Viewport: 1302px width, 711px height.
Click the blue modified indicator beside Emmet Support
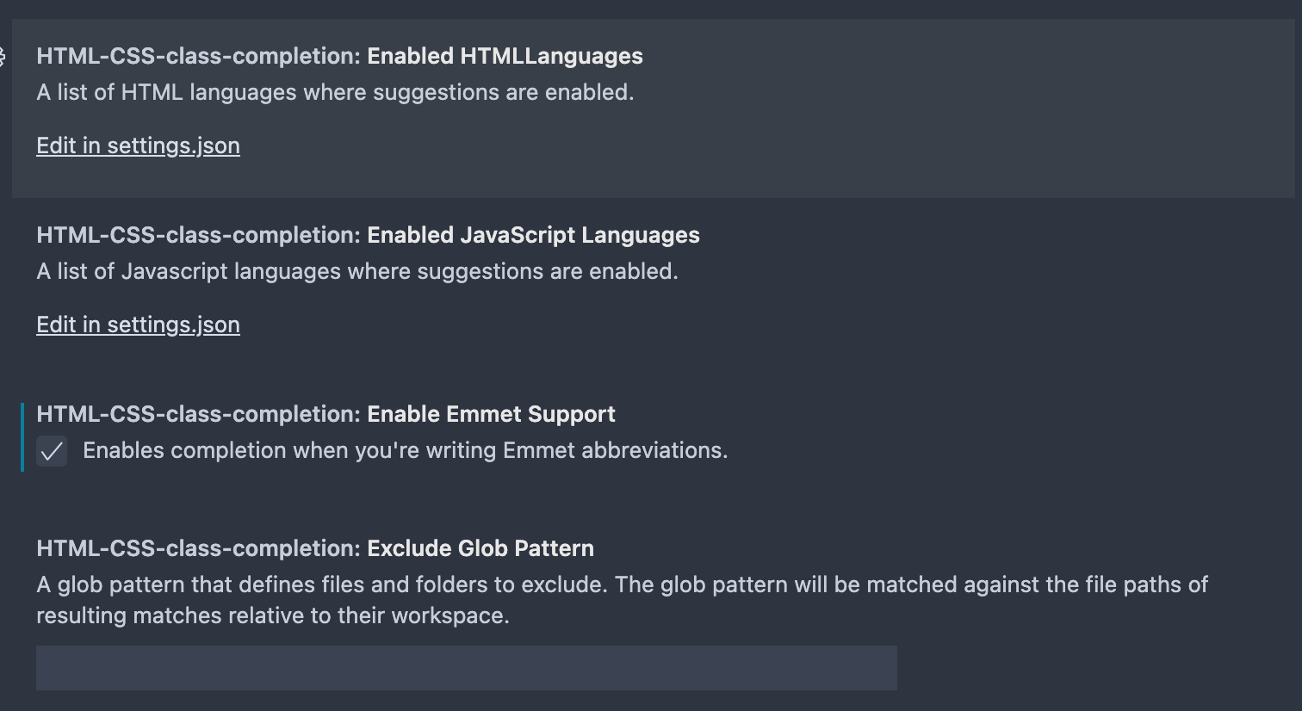point(22,437)
